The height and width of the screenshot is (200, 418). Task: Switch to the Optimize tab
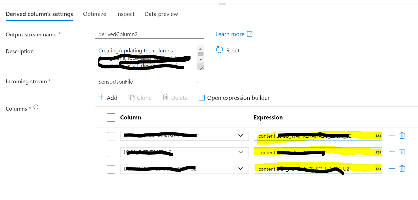coord(94,14)
